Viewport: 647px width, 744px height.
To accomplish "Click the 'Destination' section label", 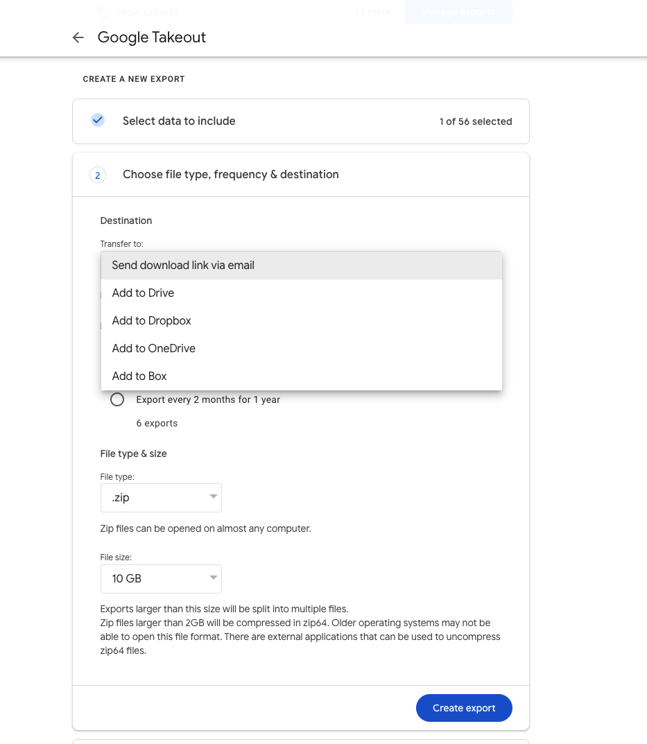I will tap(126, 220).
